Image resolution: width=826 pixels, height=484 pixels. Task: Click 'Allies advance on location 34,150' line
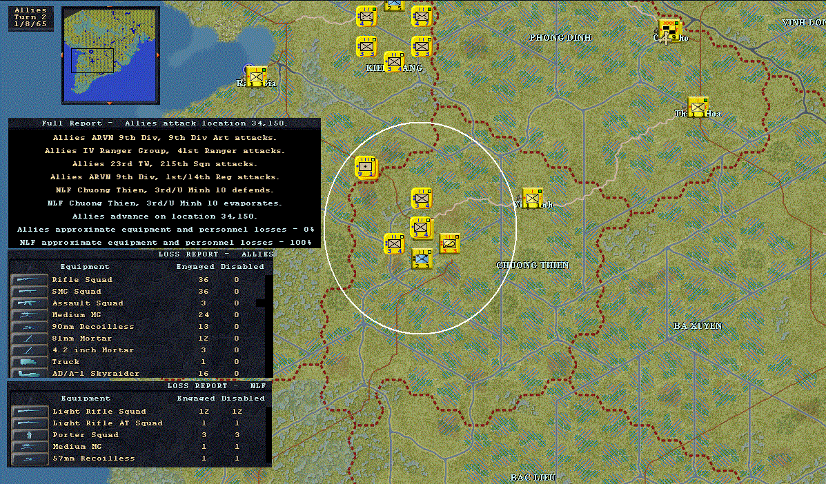click(164, 216)
